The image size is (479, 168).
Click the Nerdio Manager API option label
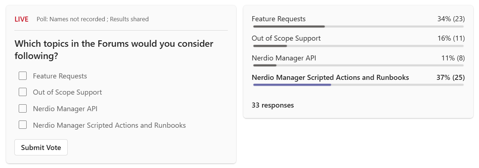coord(65,109)
